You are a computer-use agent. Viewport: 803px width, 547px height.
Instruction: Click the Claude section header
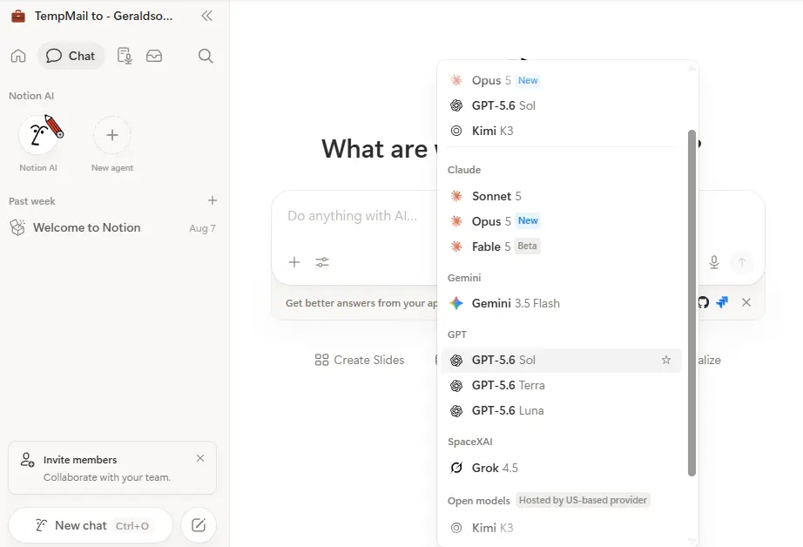[464, 170]
